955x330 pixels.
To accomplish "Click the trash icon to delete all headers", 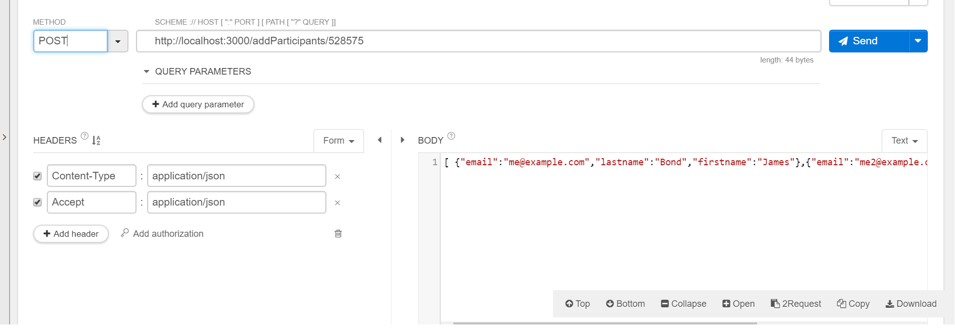I will (x=338, y=234).
